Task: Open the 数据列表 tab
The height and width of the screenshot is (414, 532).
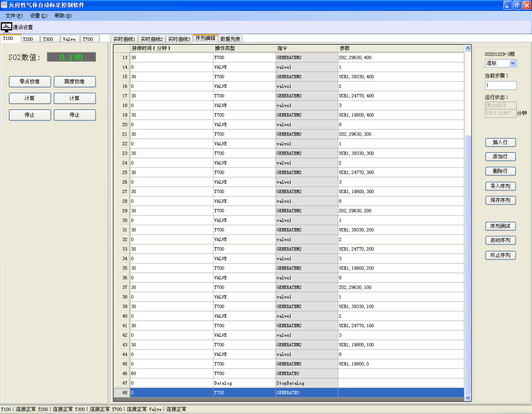Action: point(231,39)
